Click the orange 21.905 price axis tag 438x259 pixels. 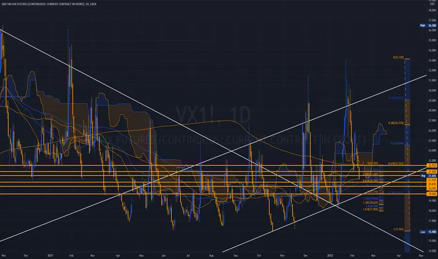(x=432, y=171)
